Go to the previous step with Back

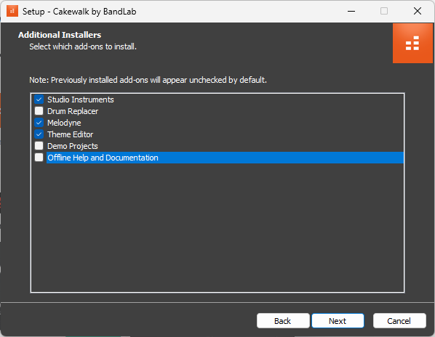pos(283,321)
